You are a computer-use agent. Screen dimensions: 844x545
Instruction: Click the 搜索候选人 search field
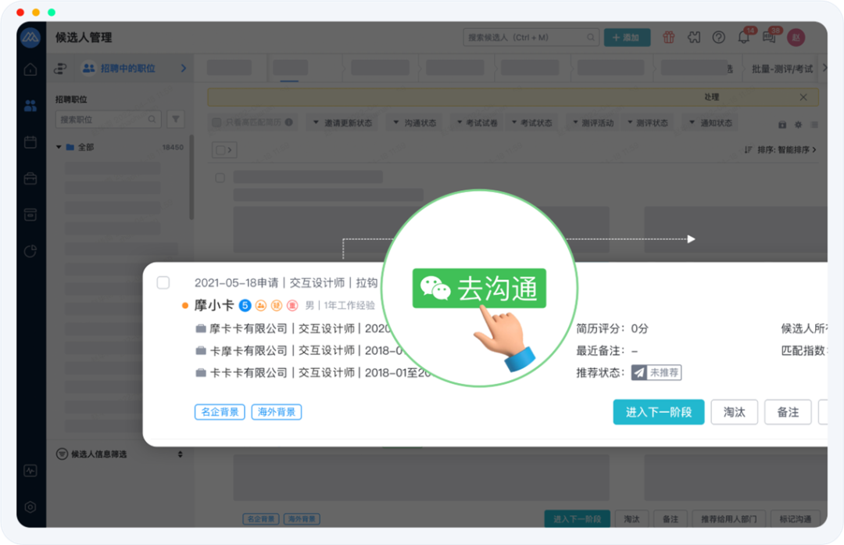(x=524, y=38)
